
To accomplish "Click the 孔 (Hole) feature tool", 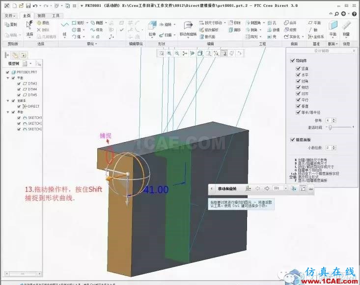I will 272,23.
